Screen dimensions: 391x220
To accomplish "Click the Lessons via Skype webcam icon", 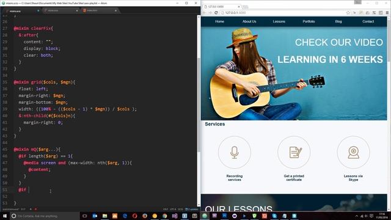I will (353, 152).
